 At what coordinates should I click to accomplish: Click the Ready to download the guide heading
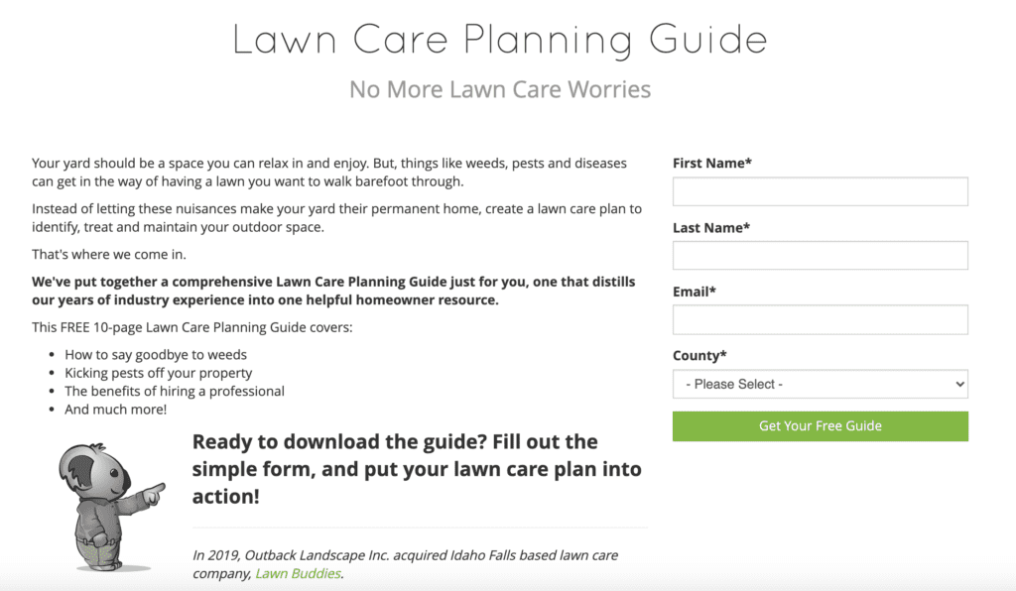[417, 469]
